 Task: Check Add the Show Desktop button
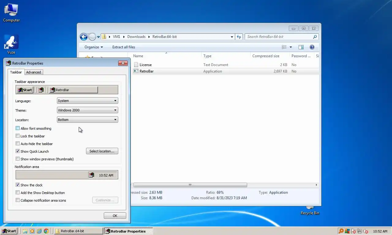coord(17,192)
